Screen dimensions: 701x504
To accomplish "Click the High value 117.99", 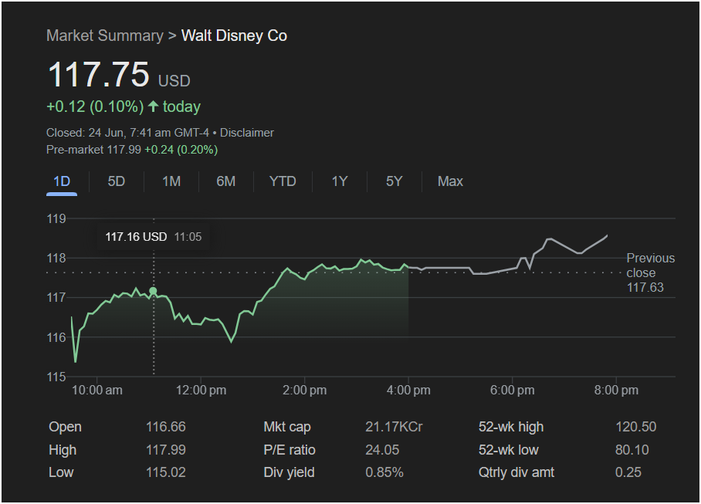I will pos(166,450).
